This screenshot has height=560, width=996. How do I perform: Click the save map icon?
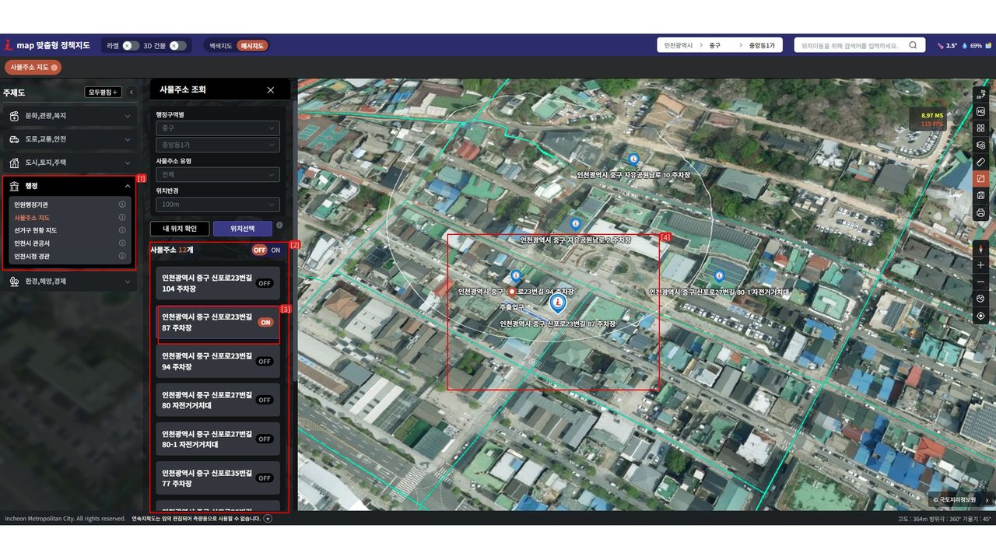point(980,195)
